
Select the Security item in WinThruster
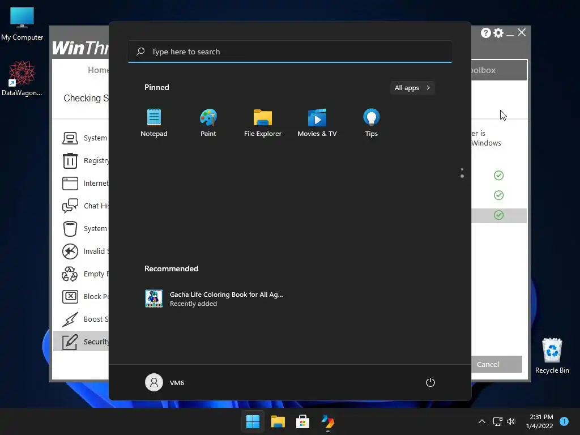(x=81, y=342)
